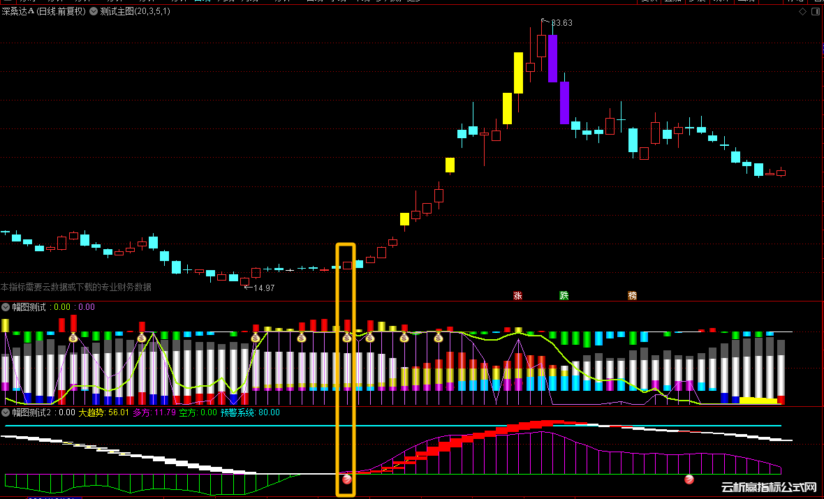Click the red 涨 marker
Image resolution: width=824 pixels, height=499 pixels.
tap(517, 296)
